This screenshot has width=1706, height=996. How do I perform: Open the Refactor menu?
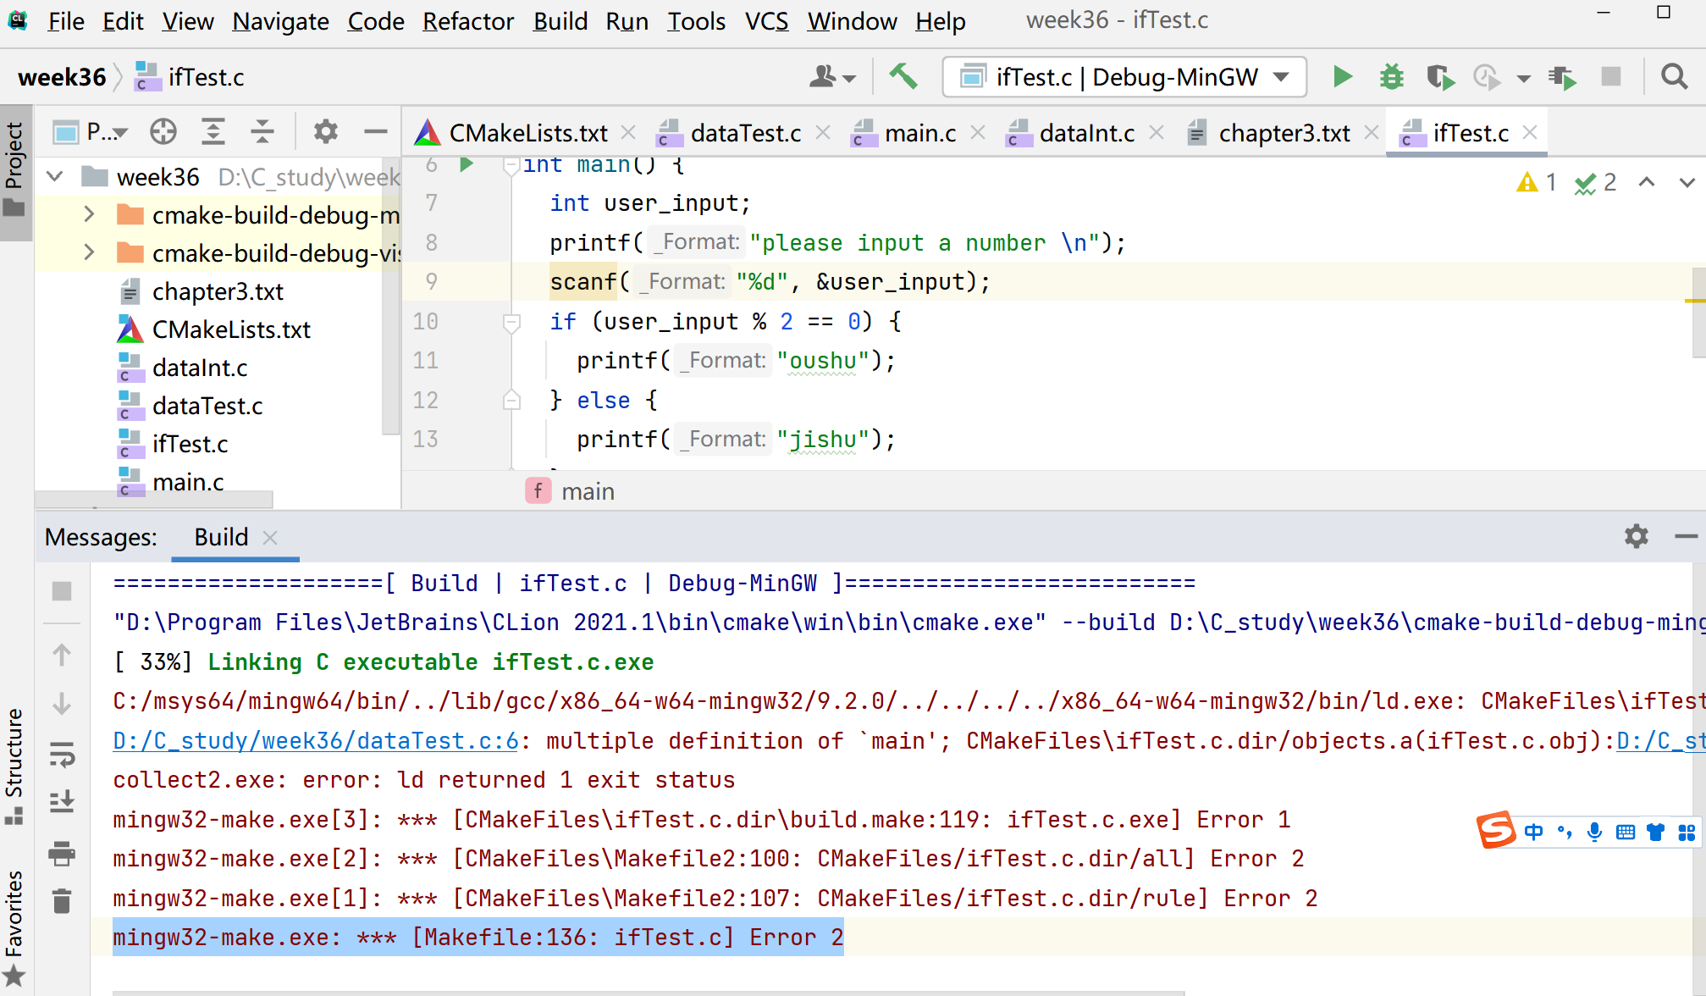tap(468, 21)
